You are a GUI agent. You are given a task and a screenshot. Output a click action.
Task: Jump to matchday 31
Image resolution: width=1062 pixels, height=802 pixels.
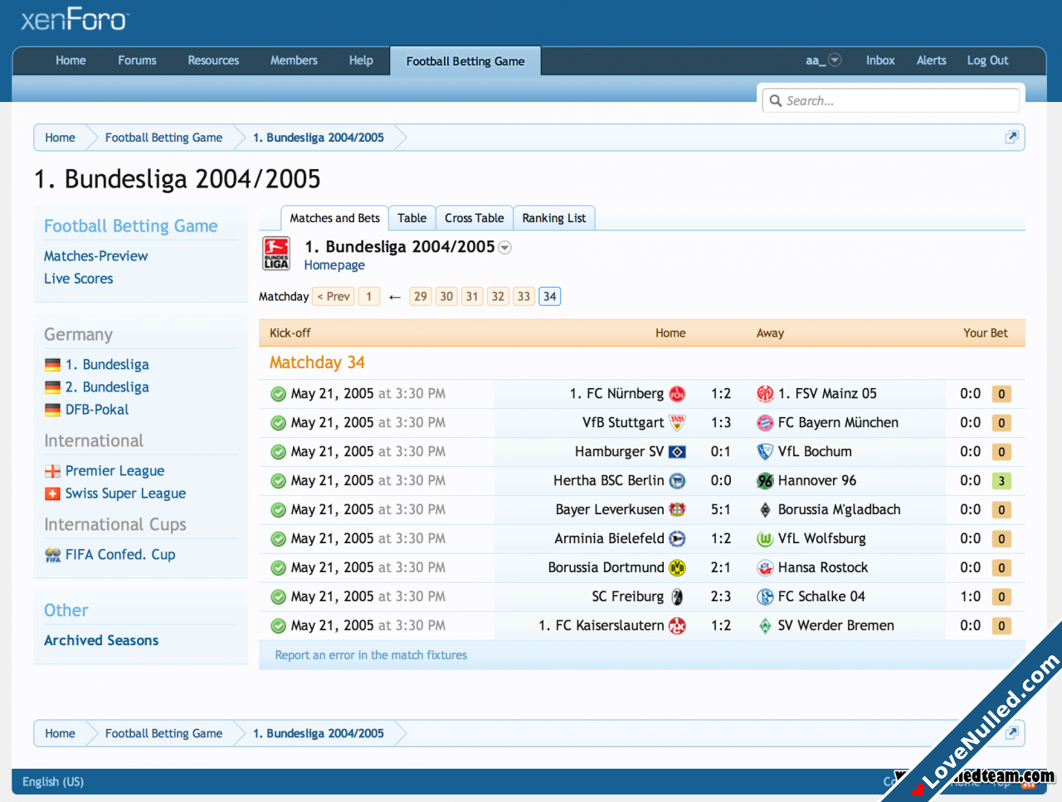point(472,297)
